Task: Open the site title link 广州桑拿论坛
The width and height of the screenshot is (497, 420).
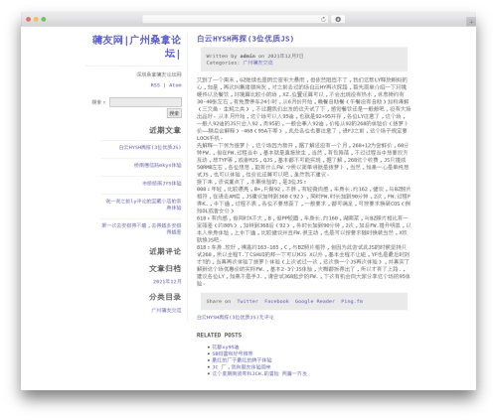Action: [x=136, y=47]
